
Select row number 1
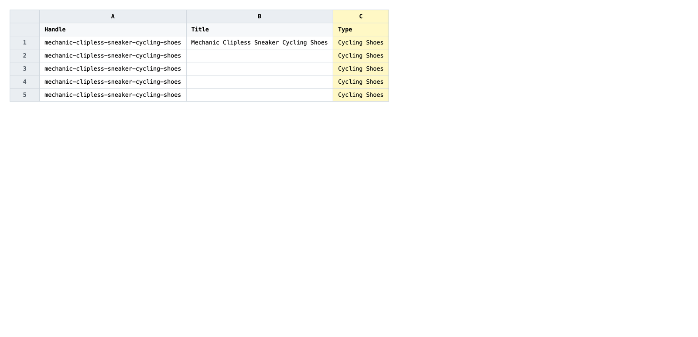point(25,43)
